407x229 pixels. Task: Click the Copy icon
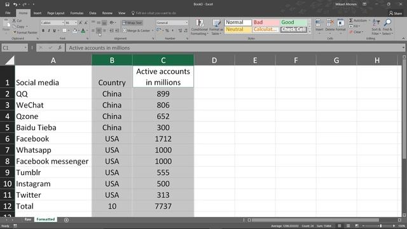point(14,27)
